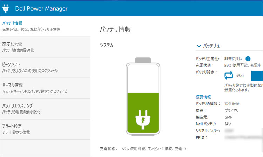This screenshot has height=157, width=263.
Task: Click the battery health info icon
Action: tap(248, 59)
